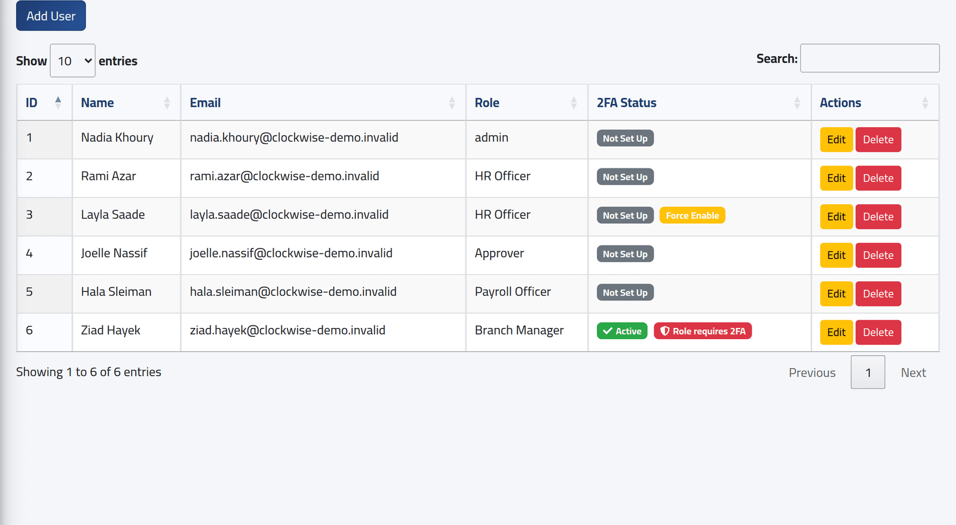
Task: Click Joelle Nassif's Not Set Up badge
Action: click(x=625, y=254)
